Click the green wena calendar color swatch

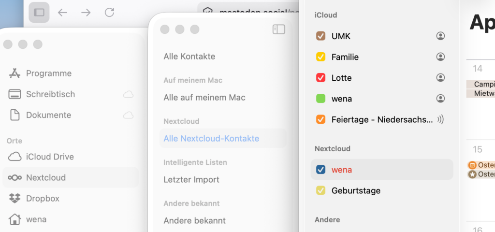tap(320, 99)
